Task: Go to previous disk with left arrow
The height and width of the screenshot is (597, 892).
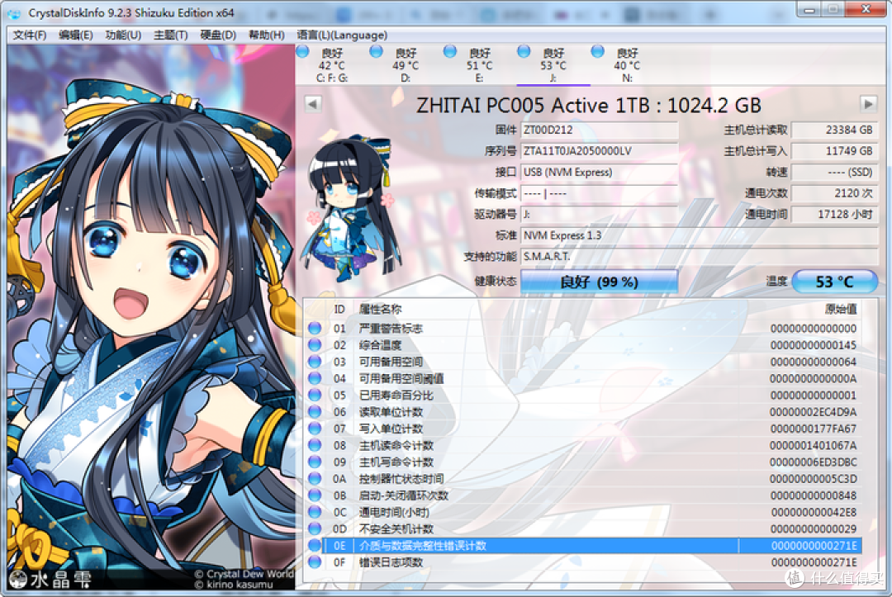Action: click(313, 104)
